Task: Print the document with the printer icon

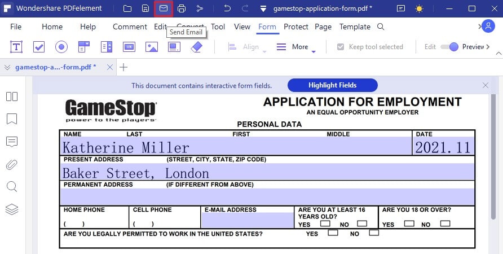Action: point(182,8)
